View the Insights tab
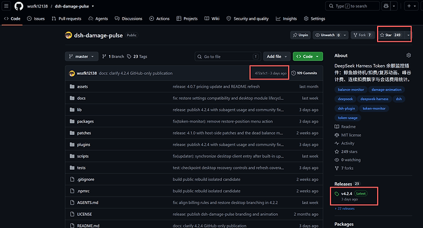 click(286, 18)
